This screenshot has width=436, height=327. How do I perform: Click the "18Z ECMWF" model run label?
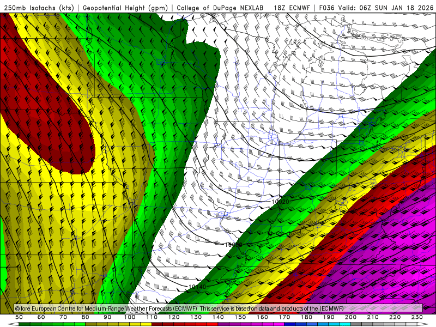tap(292, 8)
